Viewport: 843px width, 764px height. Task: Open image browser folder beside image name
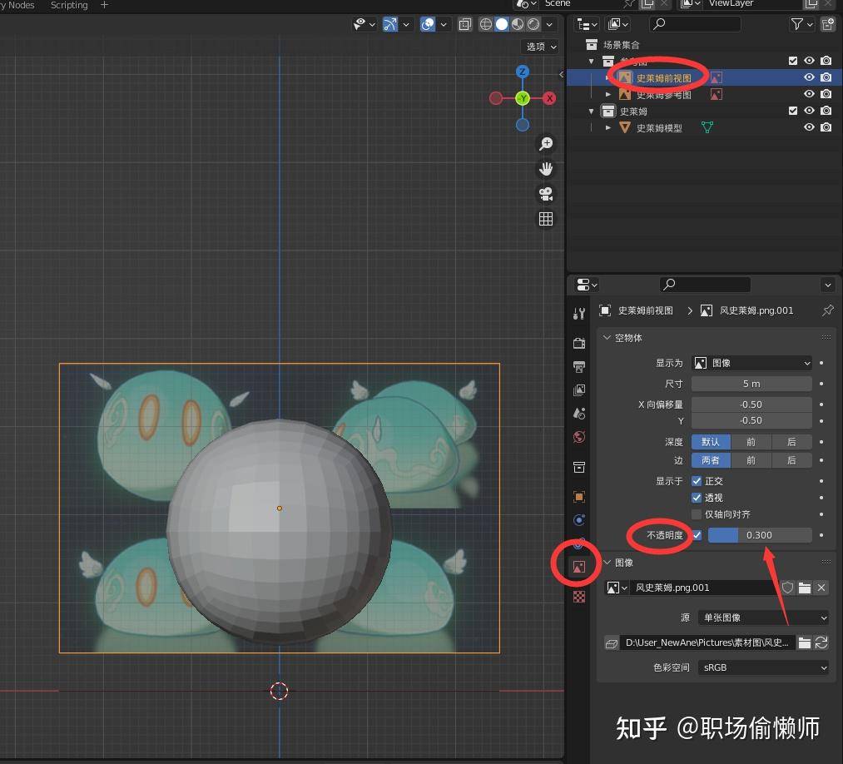click(804, 588)
